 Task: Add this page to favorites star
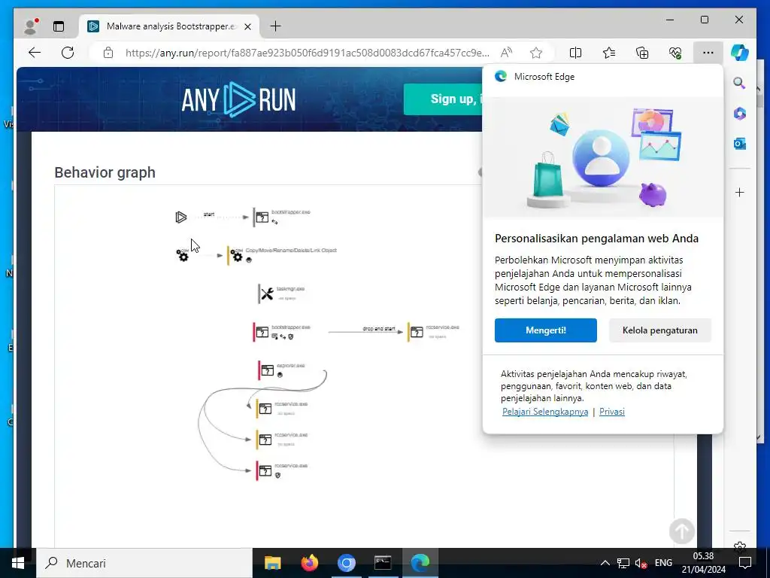click(x=535, y=53)
